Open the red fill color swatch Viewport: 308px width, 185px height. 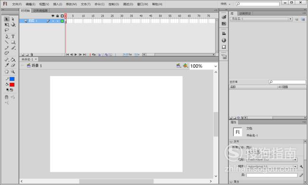pyautogui.click(x=12, y=85)
